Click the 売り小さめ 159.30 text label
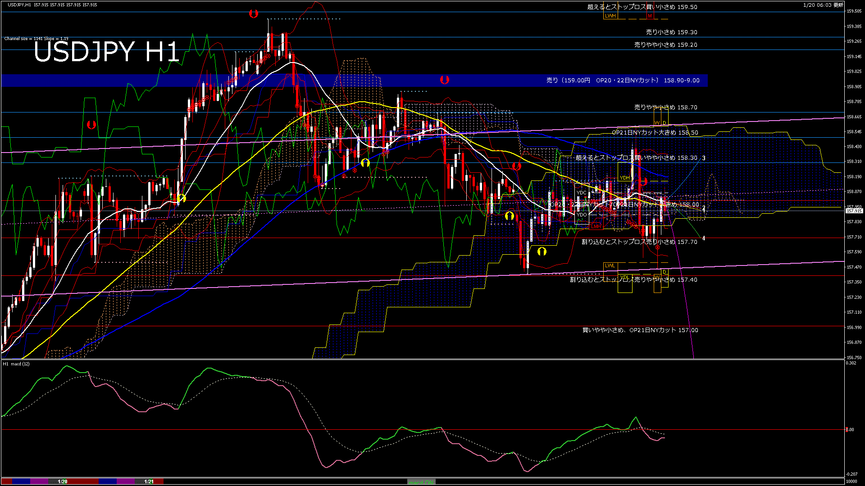The image size is (865, 486). point(671,32)
